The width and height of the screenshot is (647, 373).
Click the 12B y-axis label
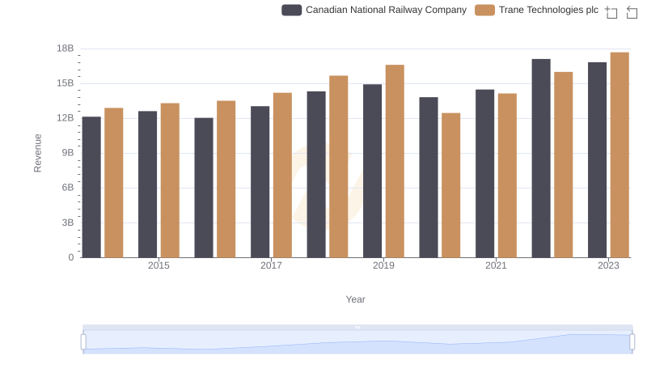66,118
